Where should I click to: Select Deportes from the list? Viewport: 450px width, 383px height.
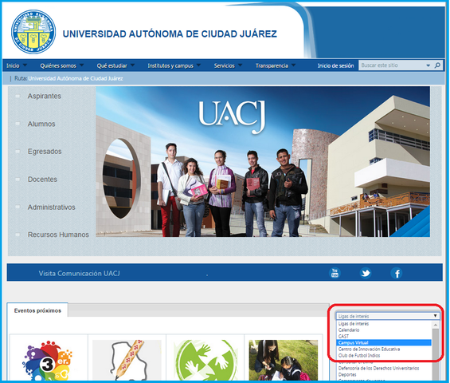tap(384, 375)
